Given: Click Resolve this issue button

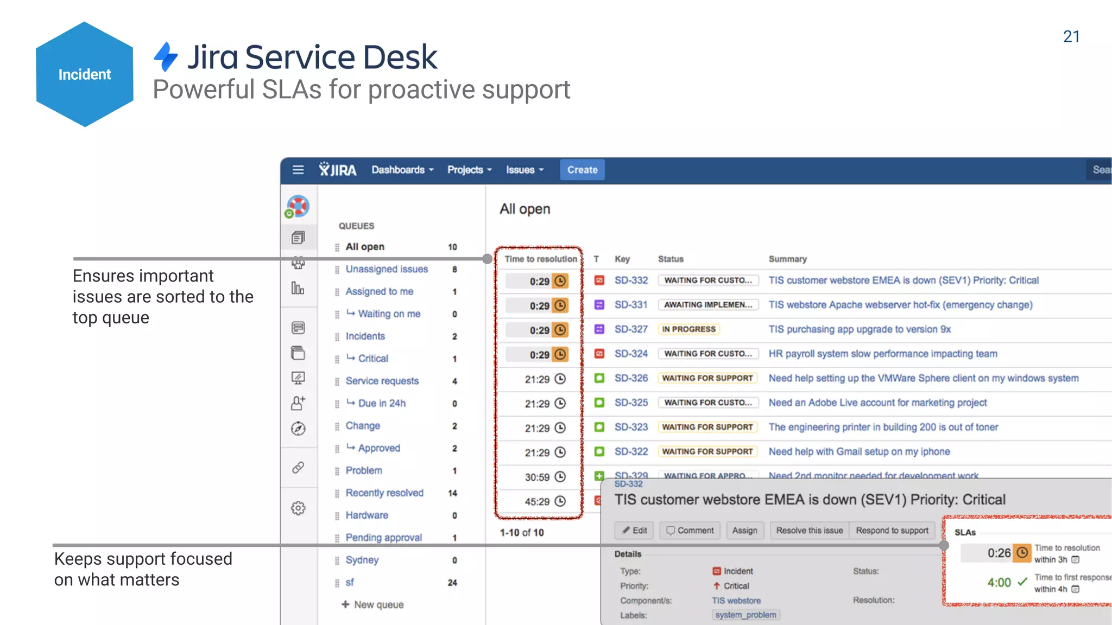Looking at the screenshot, I should click(x=810, y=531).
